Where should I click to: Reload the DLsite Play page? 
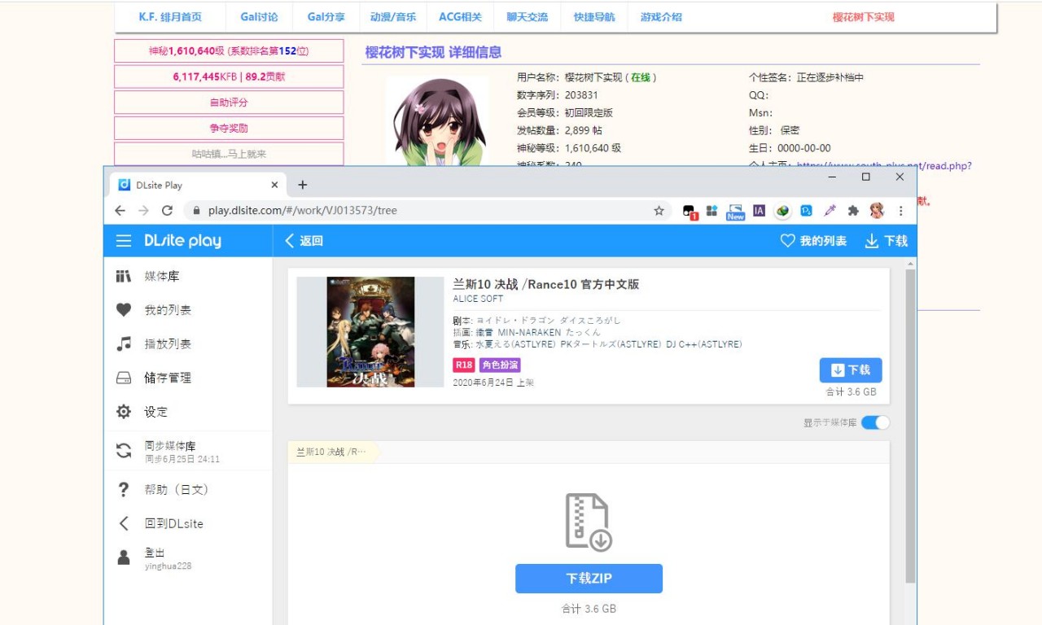[x=168, y=211]
